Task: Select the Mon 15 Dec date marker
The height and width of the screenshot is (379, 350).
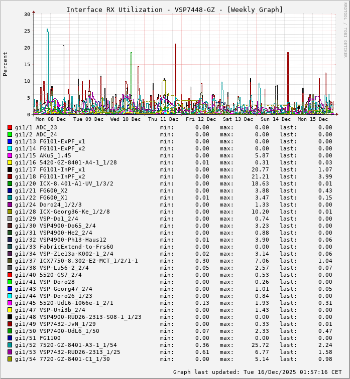Action: 313,119
